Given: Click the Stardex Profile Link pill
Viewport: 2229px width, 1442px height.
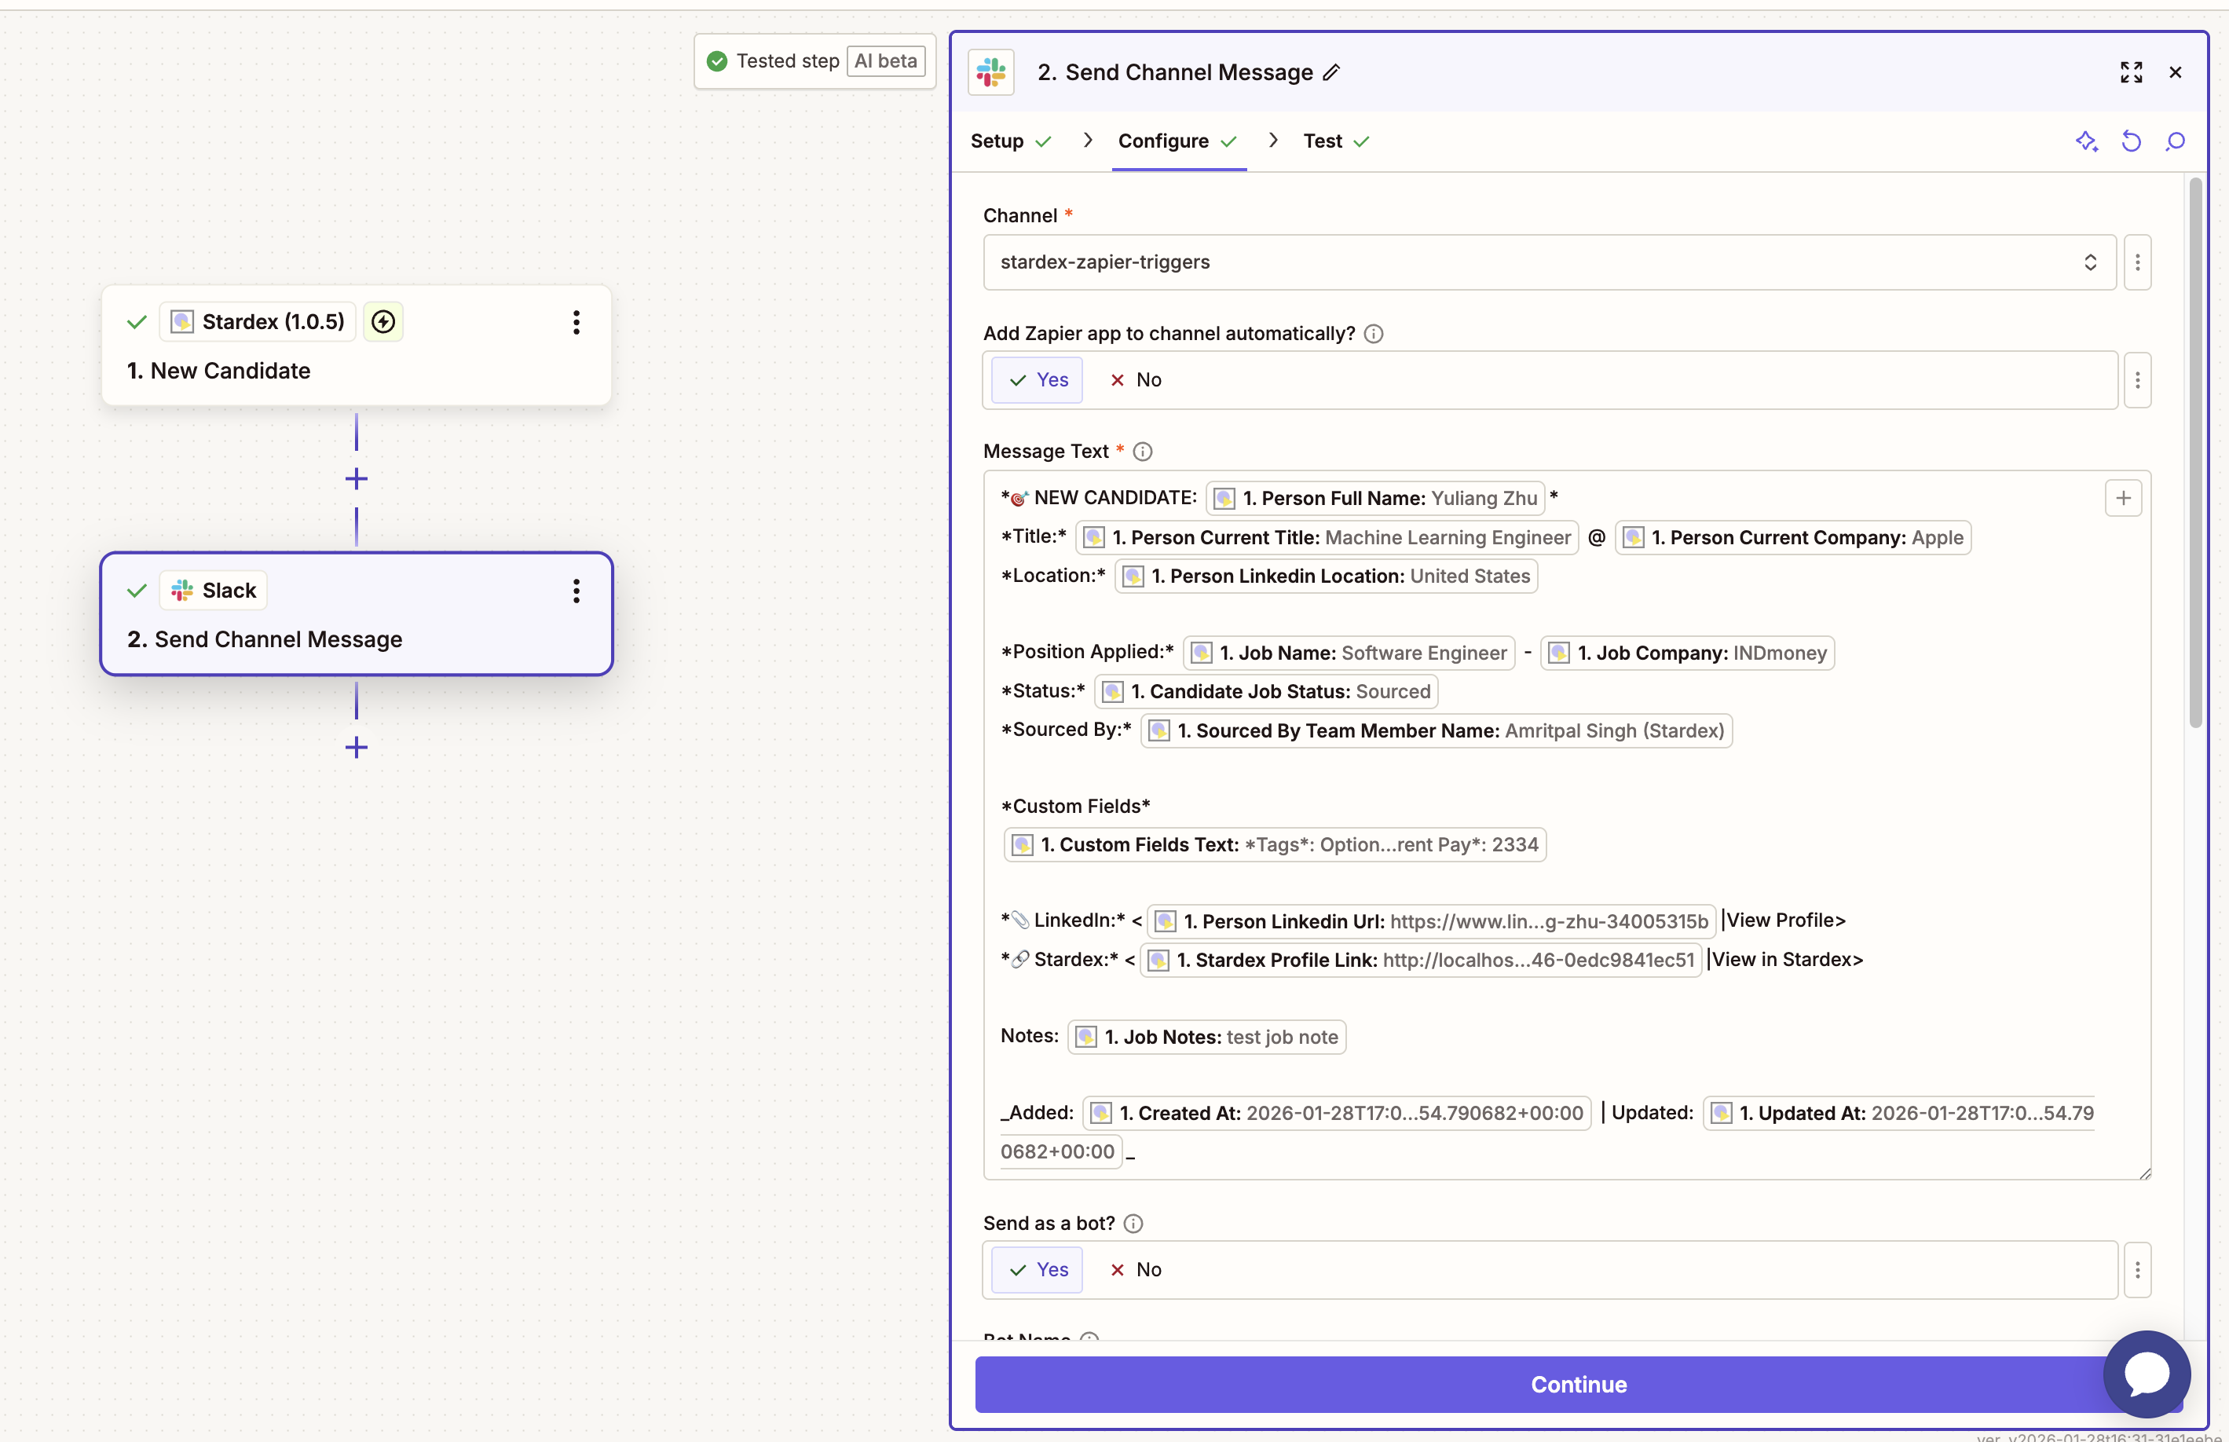Looking at the screenshot, I should point(1420,960).
